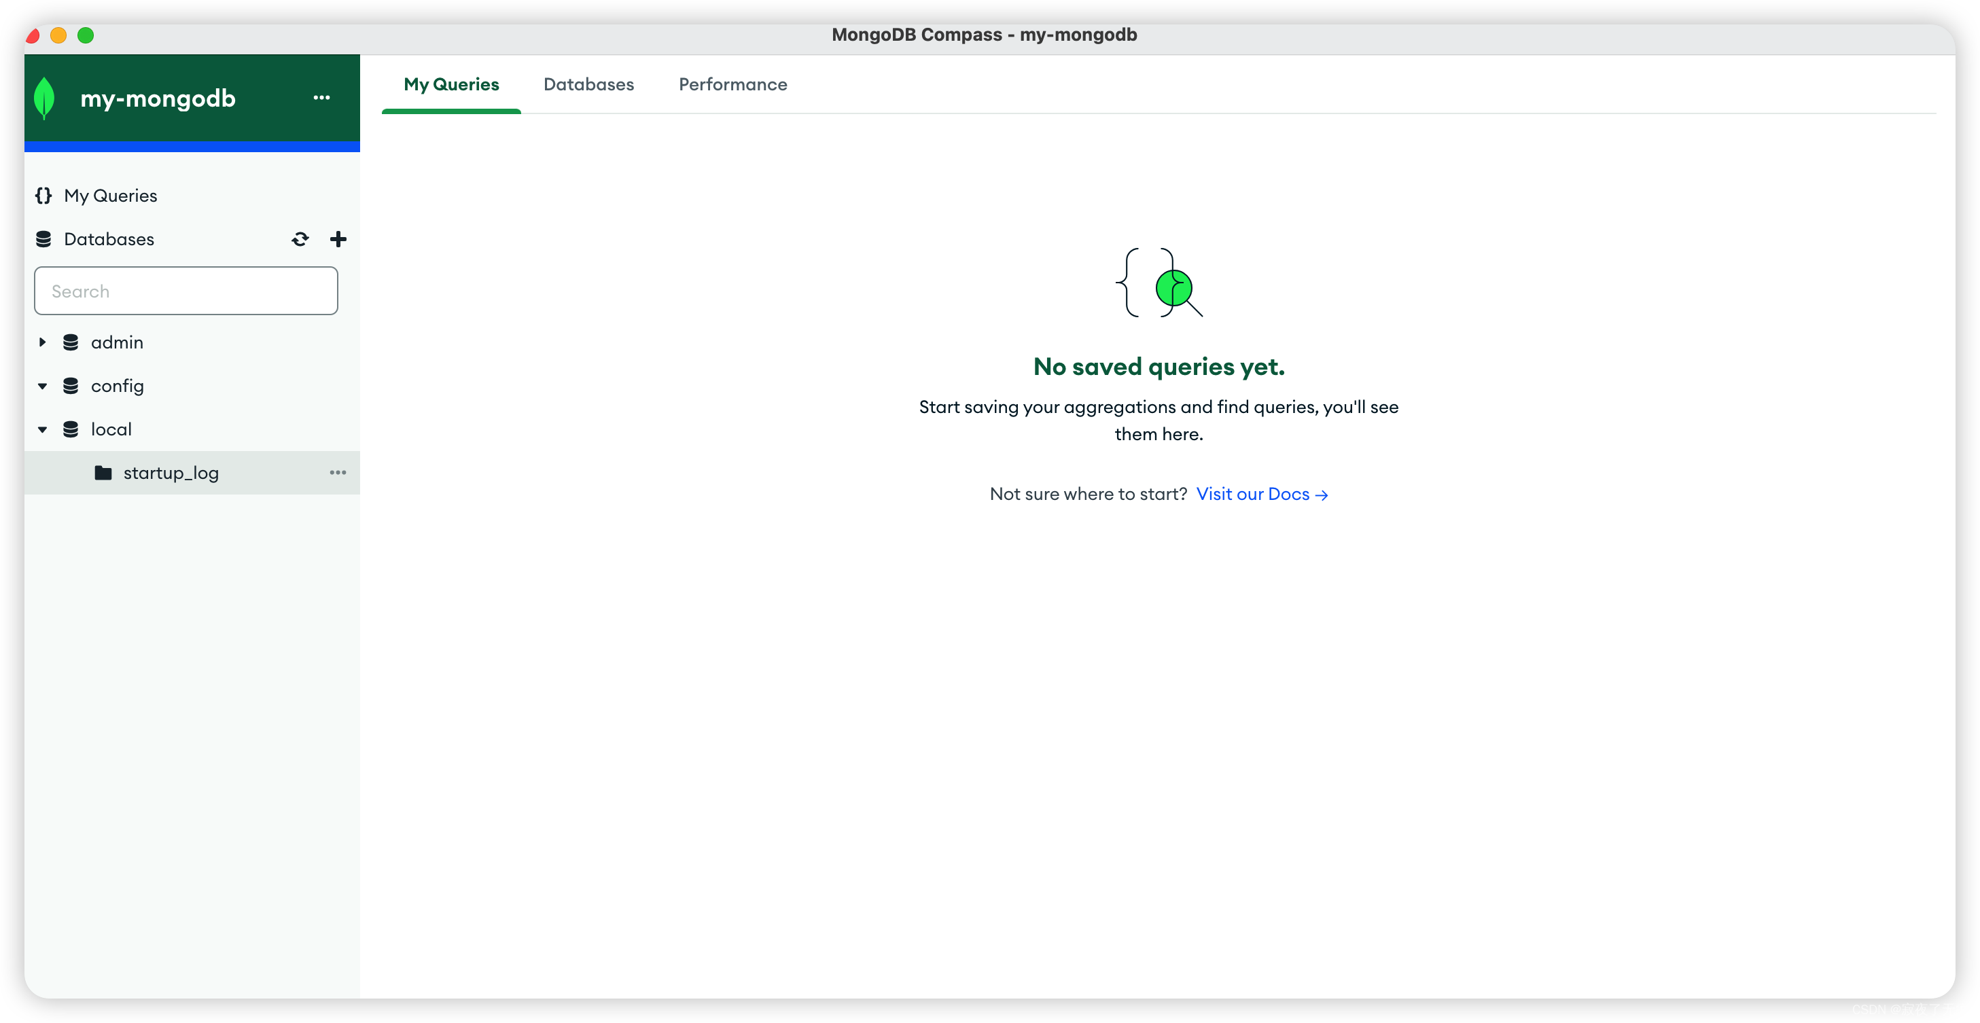Image resolution: width=1980 pixels, height=1023 pixels.
Task: Follow the Visit our Docs link
Action: (x=1261, y=495)
